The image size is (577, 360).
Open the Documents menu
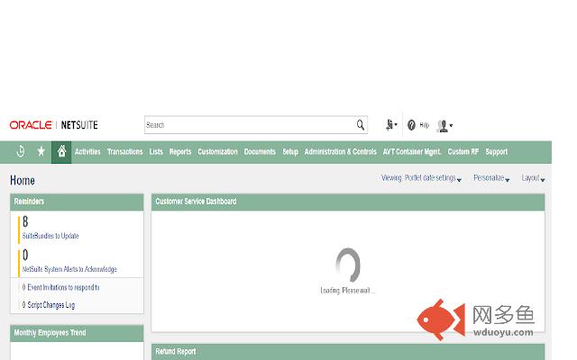pos(260,152)
